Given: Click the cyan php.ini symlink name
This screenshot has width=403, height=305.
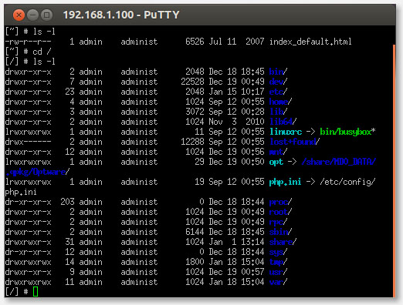Looking at the screenshot, I should (285, 182).
